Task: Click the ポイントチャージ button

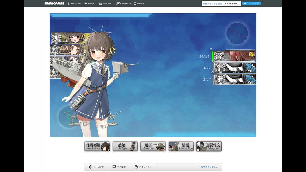Action: click(x=231, y=4)
